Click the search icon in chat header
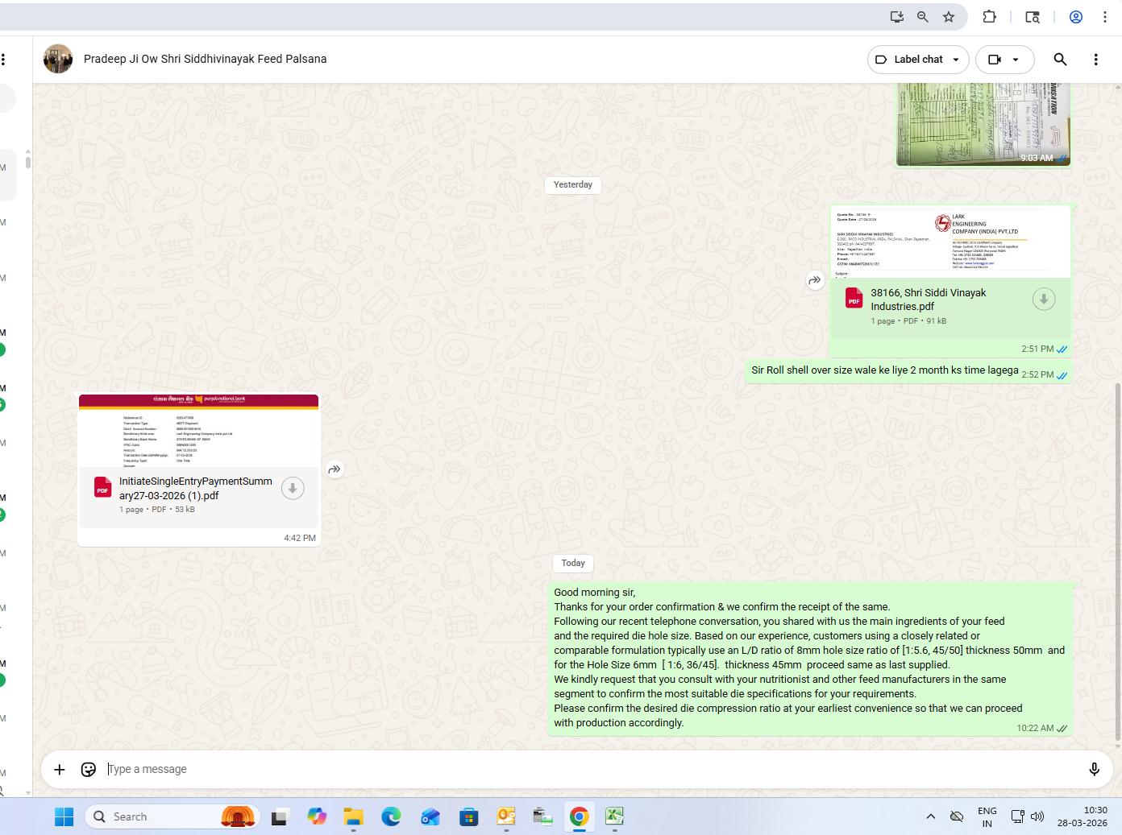 point(1060,60)
